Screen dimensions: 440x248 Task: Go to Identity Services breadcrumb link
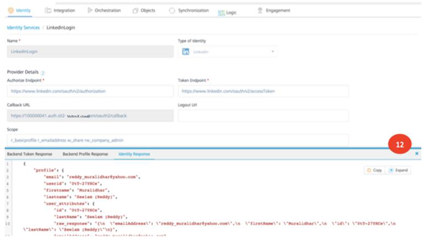(23, 27)
